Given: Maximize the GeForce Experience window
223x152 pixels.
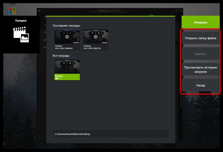Looking at the screenshot, I should coord(177,10).
